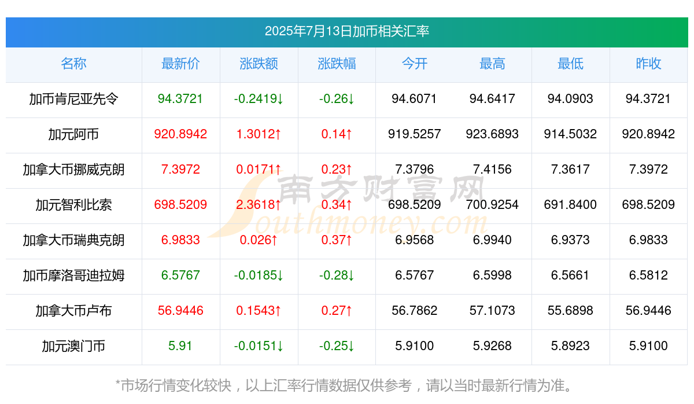Click the change percent 0.27↑

(337, 311)
